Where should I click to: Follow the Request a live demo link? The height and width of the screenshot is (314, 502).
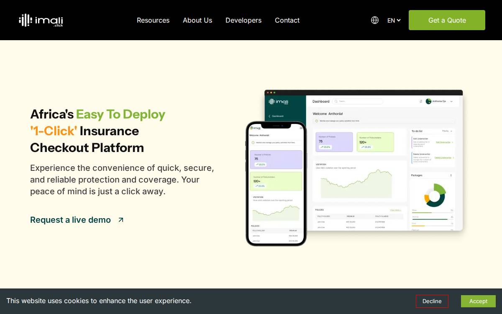point(77,220)
